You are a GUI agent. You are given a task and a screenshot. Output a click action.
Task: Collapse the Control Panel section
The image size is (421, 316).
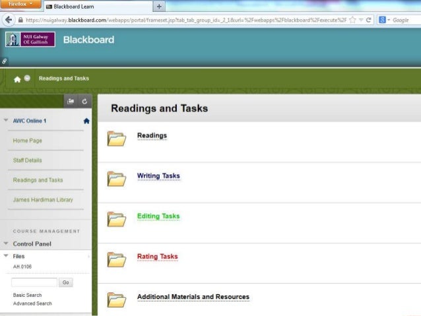(6, 243)
